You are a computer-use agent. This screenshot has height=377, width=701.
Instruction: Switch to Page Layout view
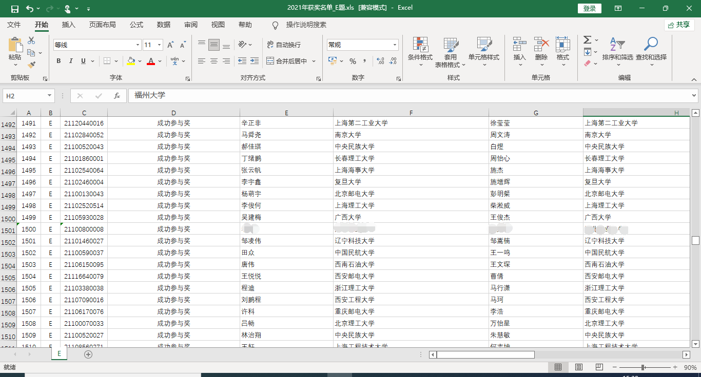pyautogui.click(x=579, y=367)
